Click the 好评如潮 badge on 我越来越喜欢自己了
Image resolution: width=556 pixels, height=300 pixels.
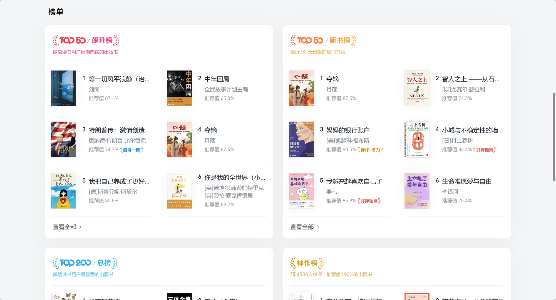coord(369,201)
